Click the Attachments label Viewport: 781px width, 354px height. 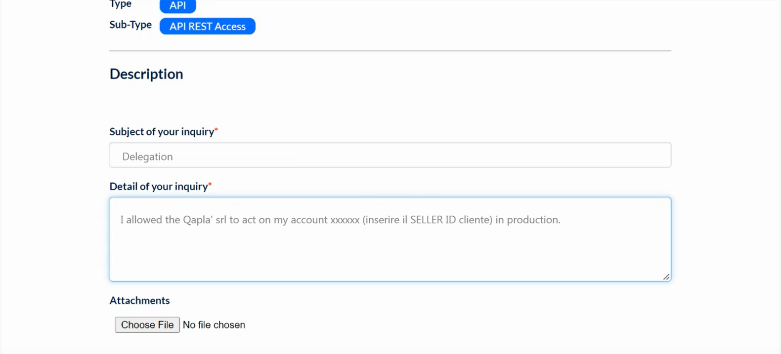coord(139,300)
